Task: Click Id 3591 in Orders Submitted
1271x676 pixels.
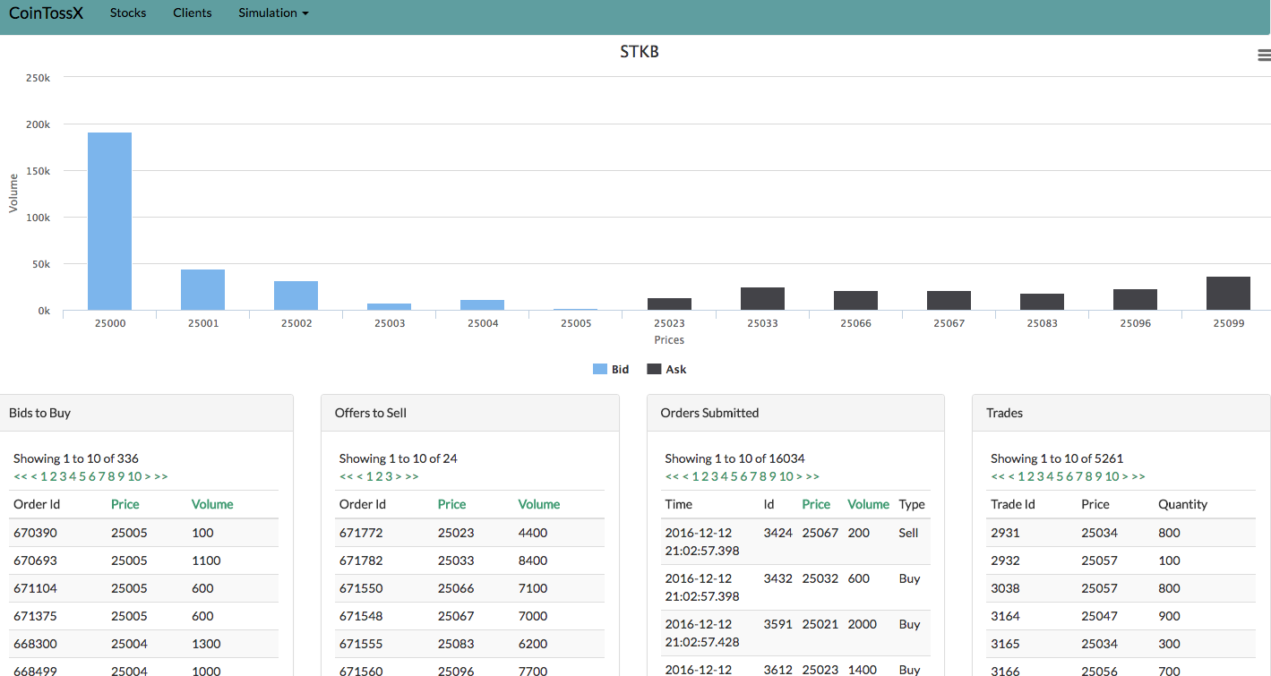Action: click(x=778, y=624)
